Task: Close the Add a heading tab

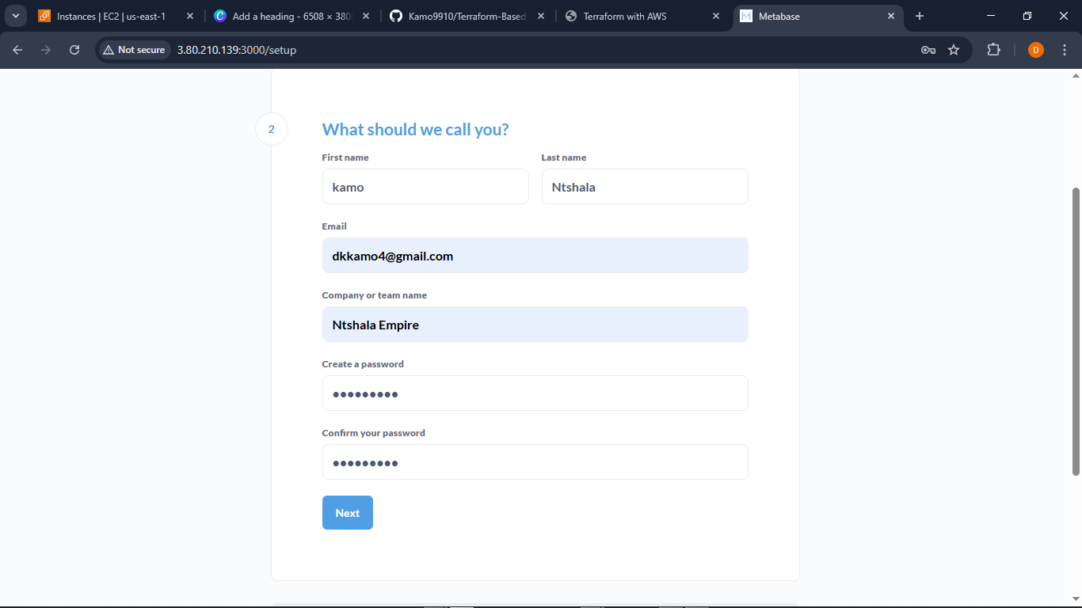Action: coord(365,16)
